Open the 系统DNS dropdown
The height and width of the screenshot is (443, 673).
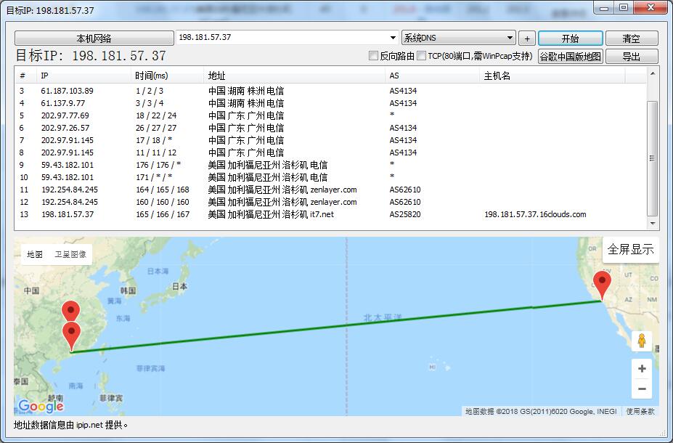pos(510,38)
